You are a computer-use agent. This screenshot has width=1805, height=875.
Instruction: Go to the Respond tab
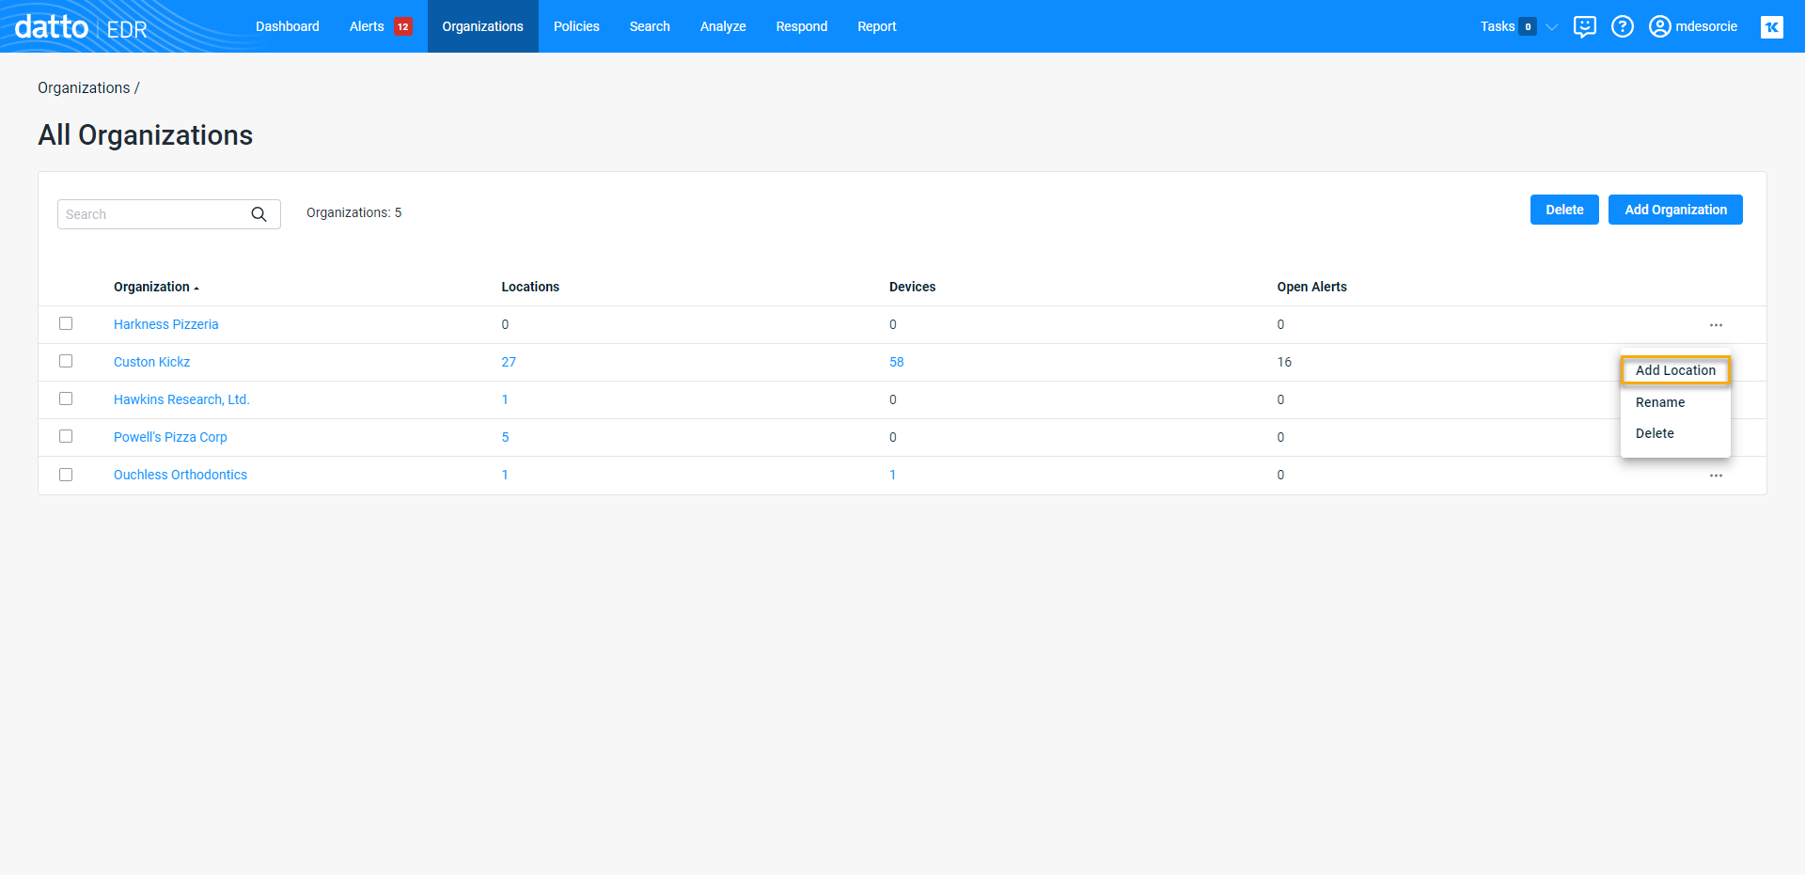(802, 26)
